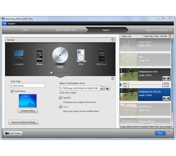
Task: Maximize the Roxio window
Action: [163, 18]
